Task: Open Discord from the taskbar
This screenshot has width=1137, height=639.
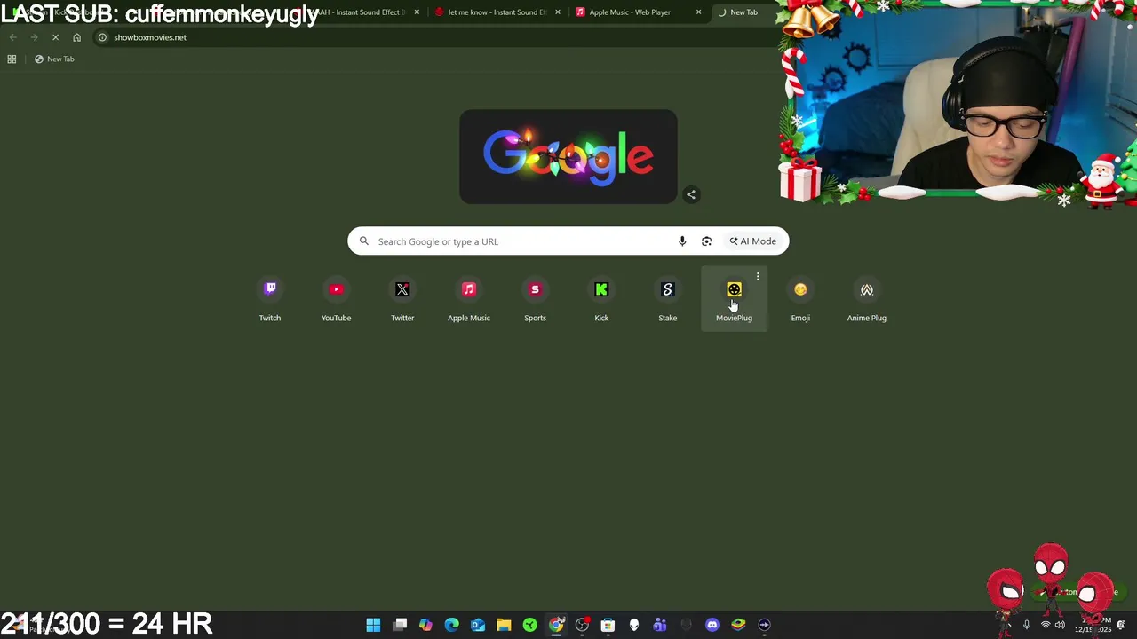Action: [712, 625]
